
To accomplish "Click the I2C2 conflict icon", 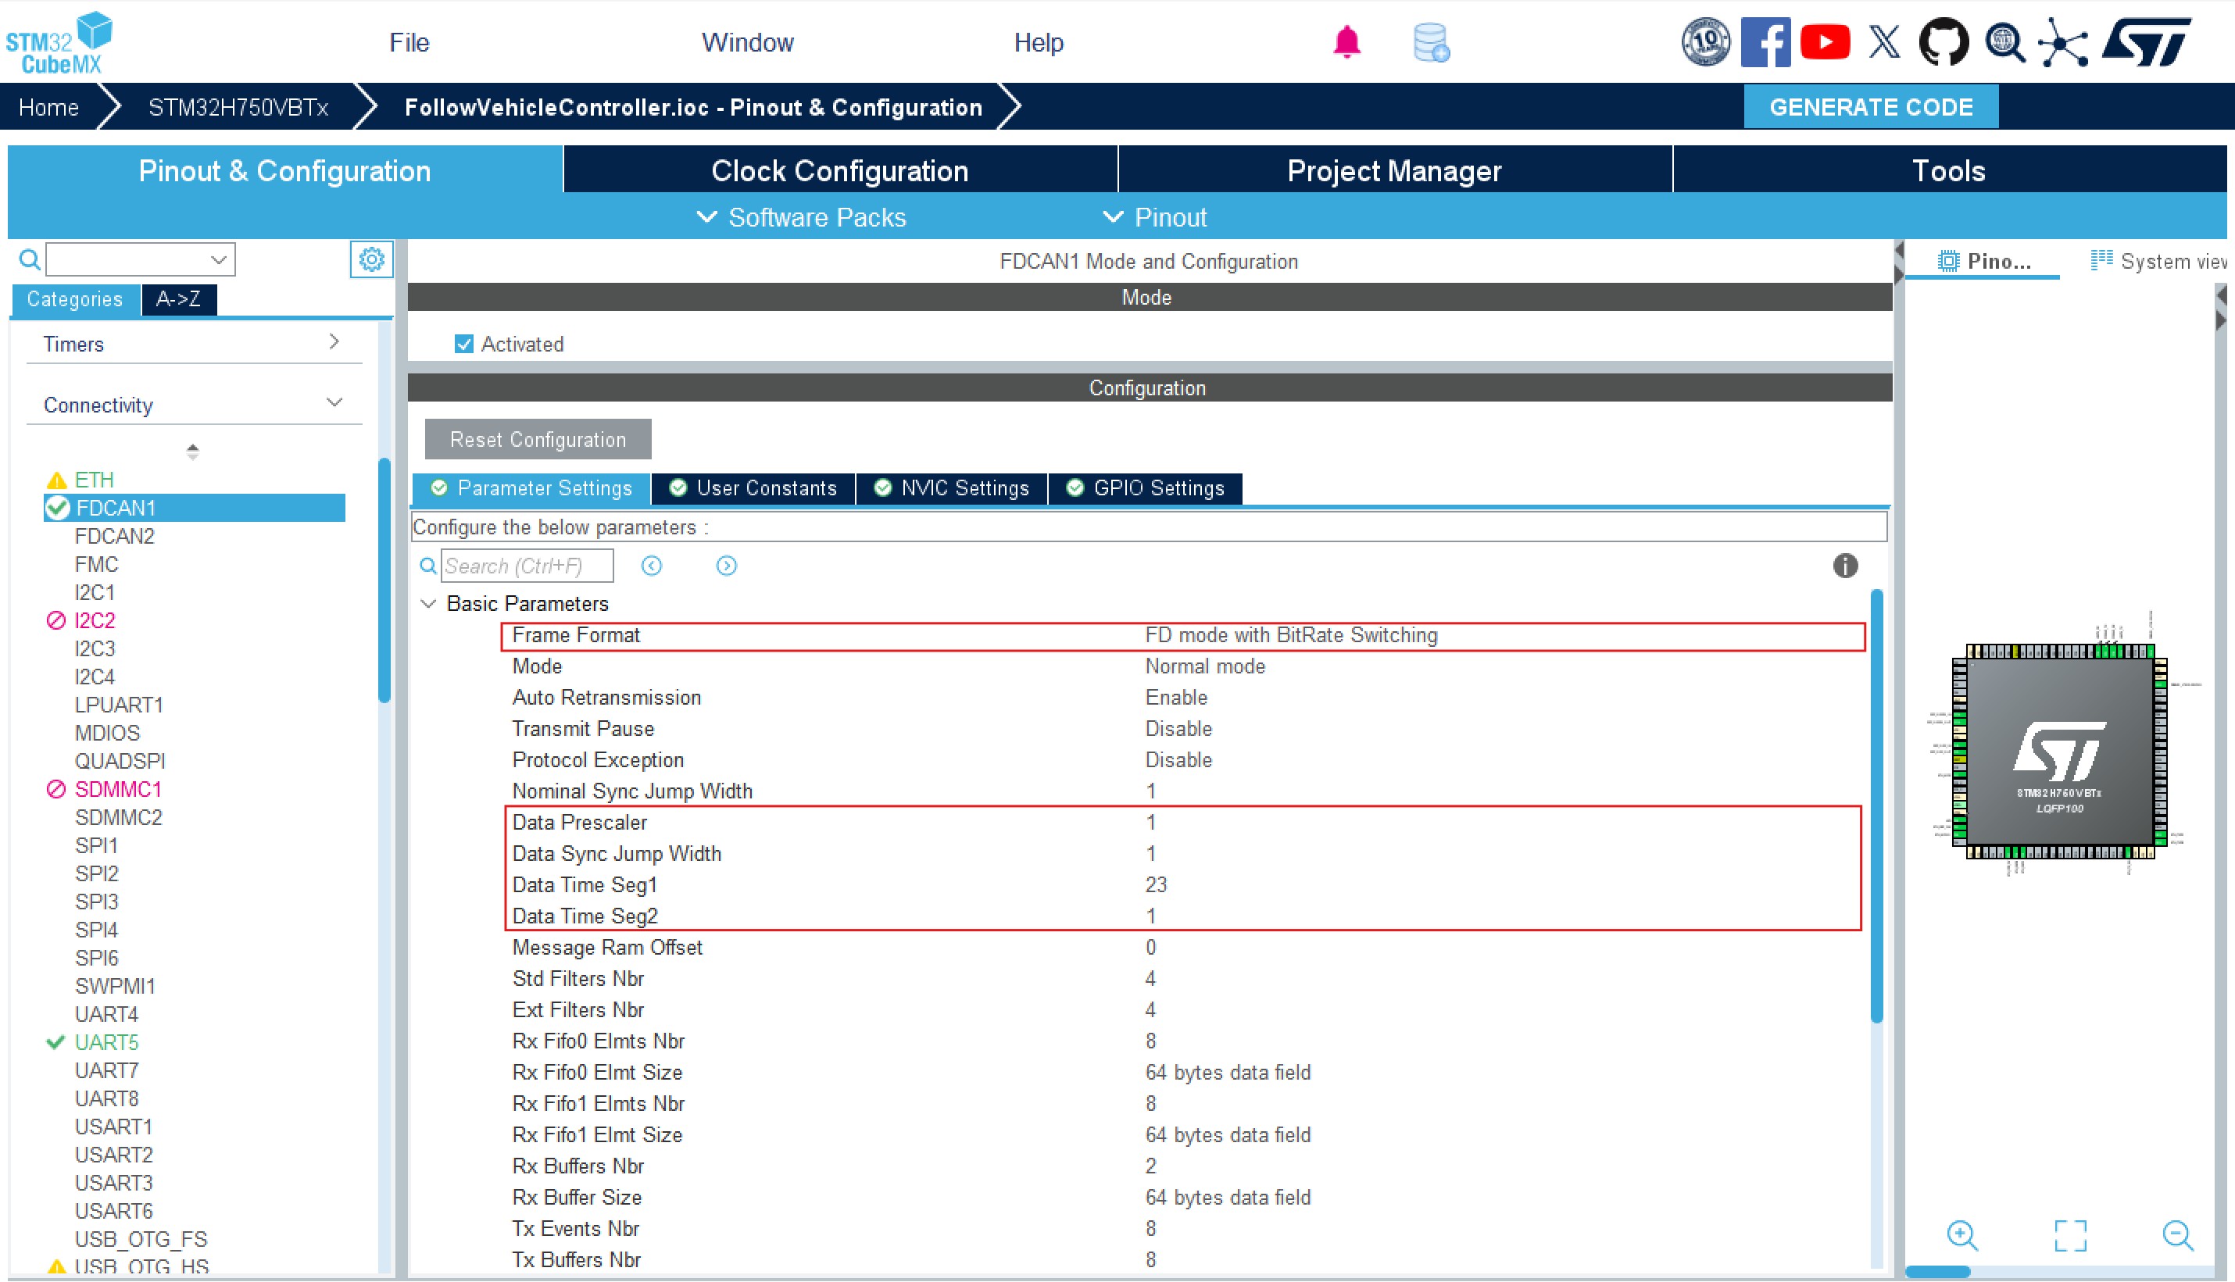I will pos(55,620).
